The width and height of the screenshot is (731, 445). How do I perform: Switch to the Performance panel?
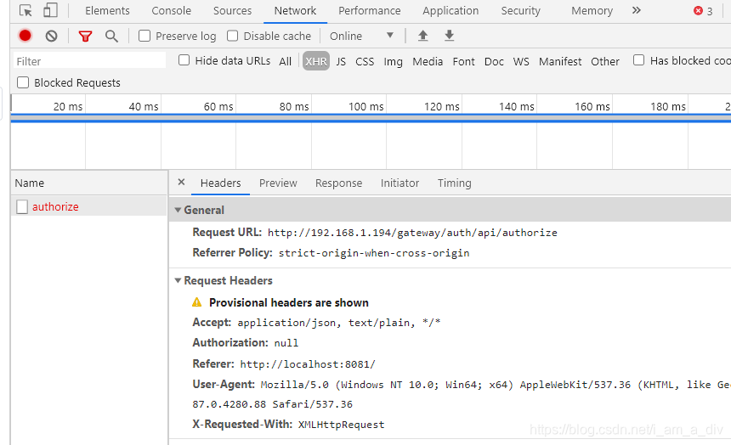[369, 11]
